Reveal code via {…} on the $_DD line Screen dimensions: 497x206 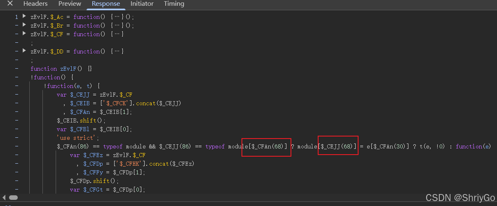[x=117, y=51]
